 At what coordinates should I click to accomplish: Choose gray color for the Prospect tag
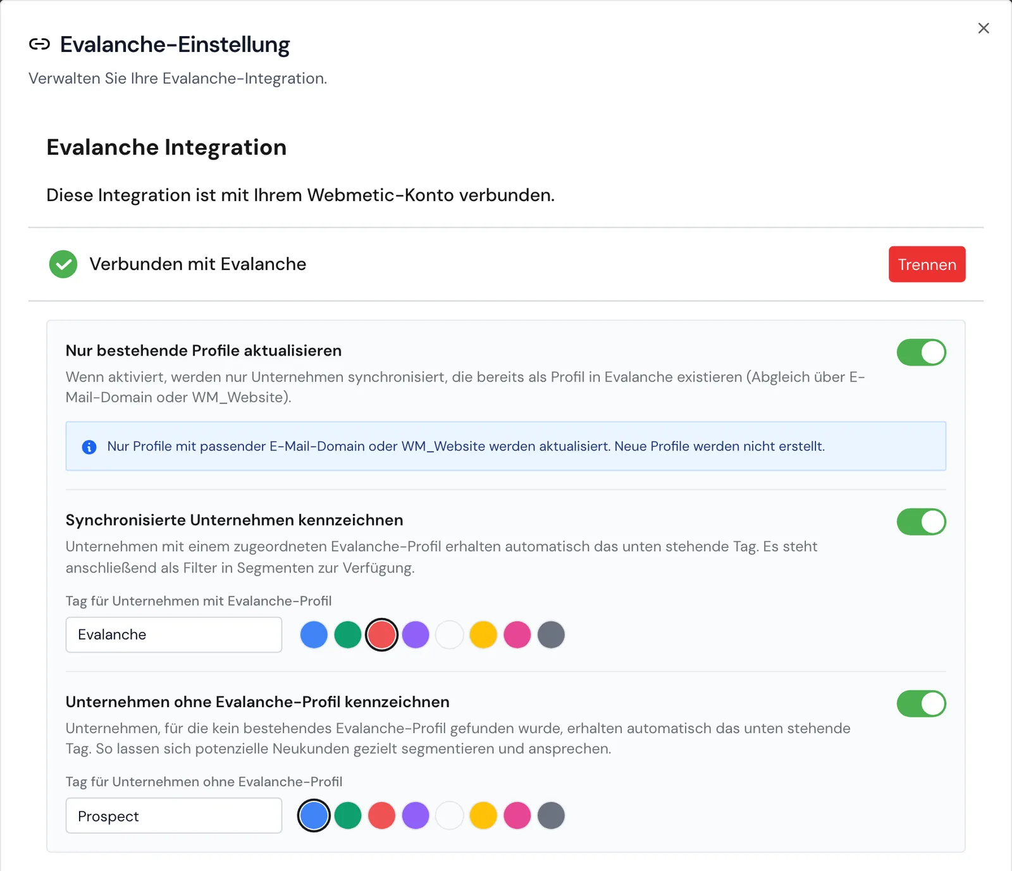(551, 815)
